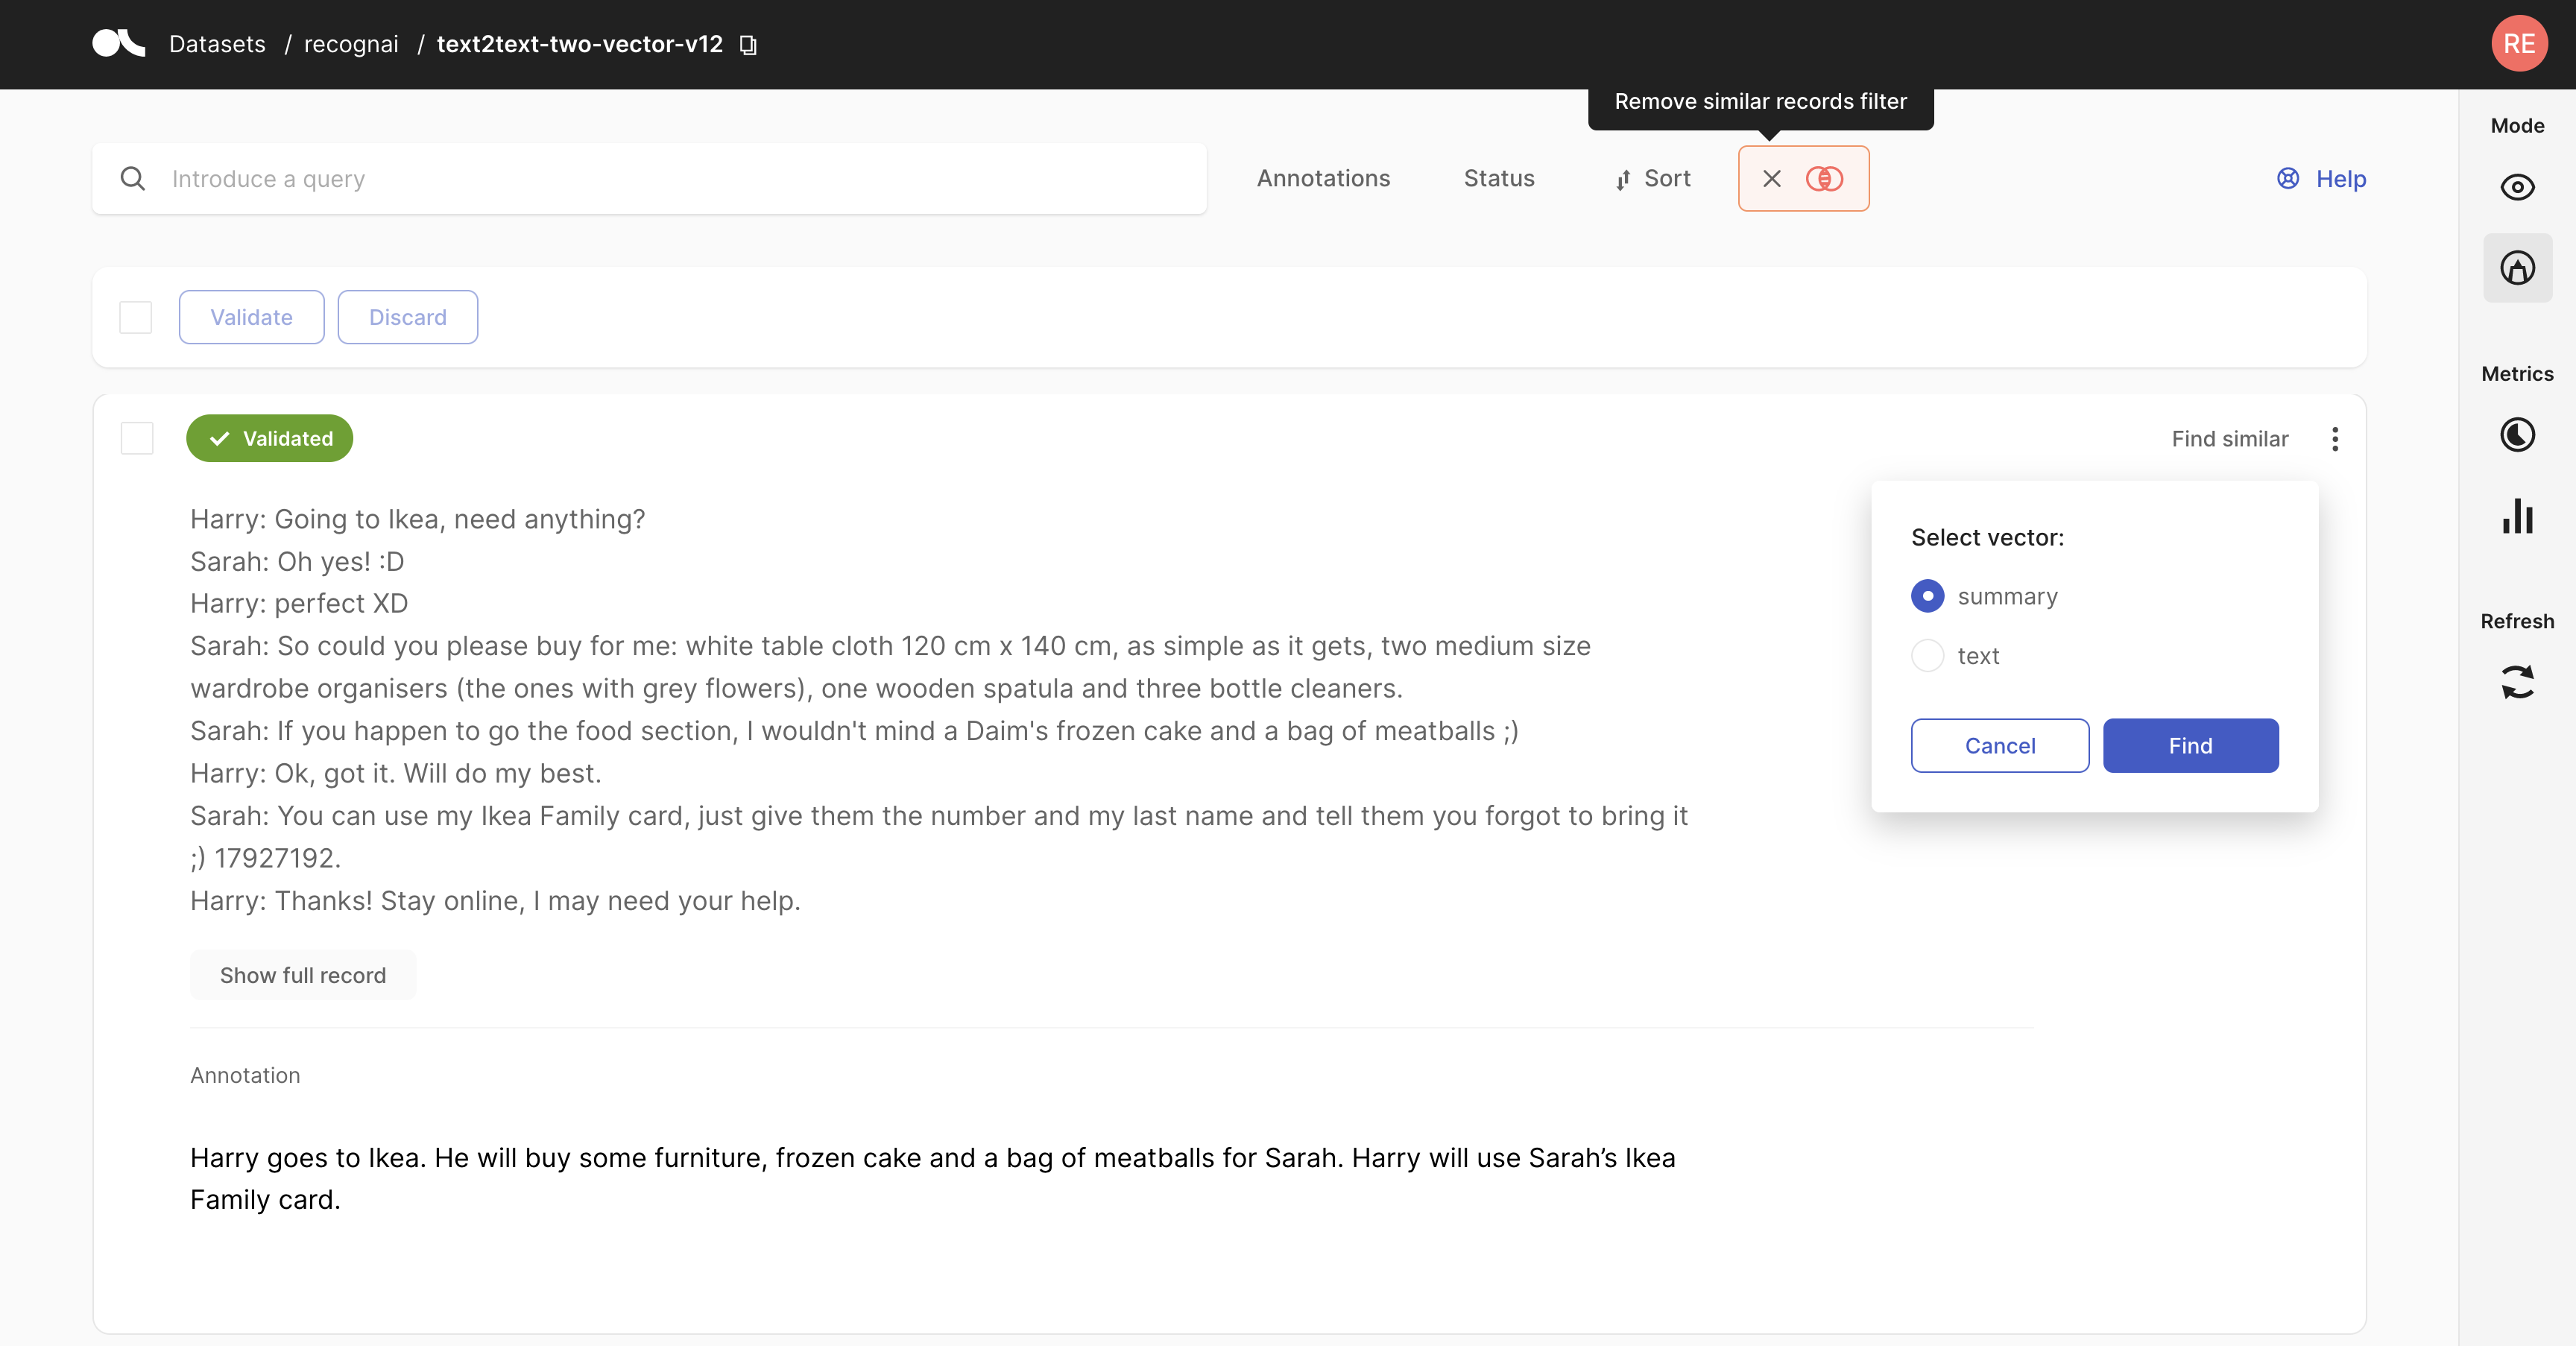2576x1346 pixels.
Task: Check the Validated record's checkbox
Action: pyautogui.click(x=137, y=438)
